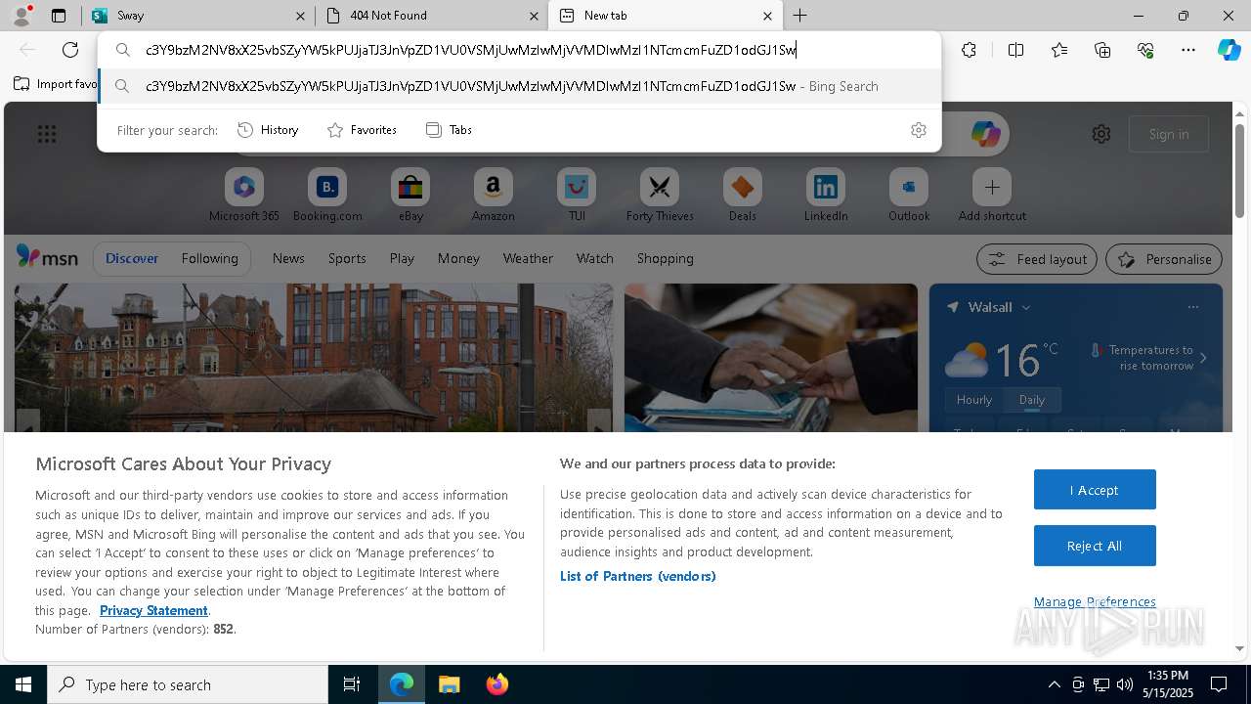Open weather card more options

click(x=1192, y=307)
